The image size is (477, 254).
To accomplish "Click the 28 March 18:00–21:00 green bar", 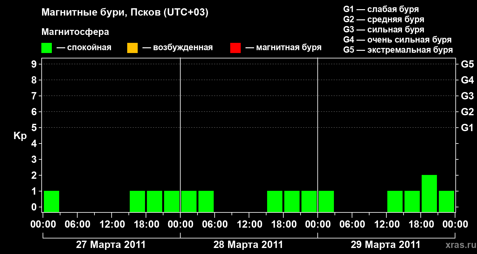I will pyautogui.click(x=292, y=201).
